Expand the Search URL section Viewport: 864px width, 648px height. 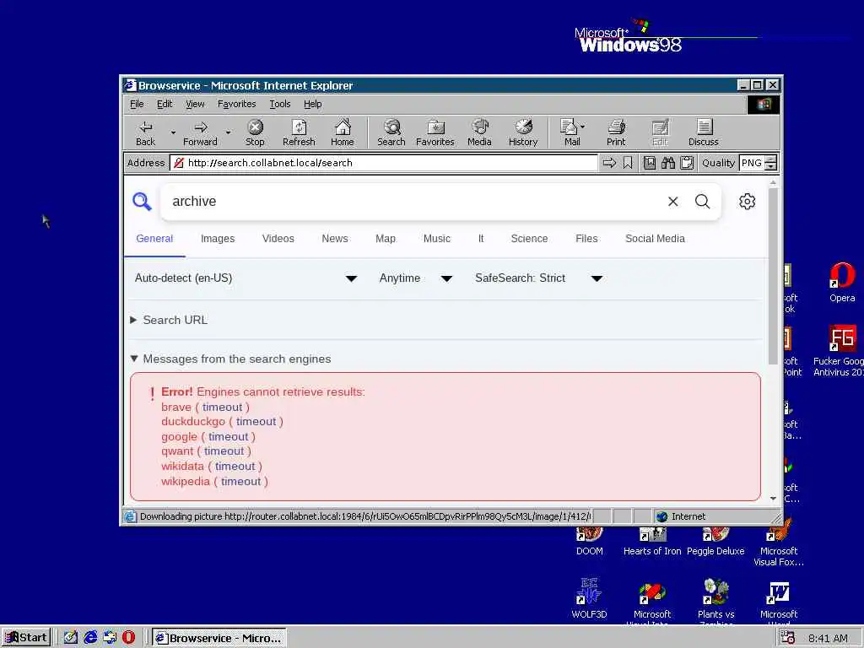tap(169, 320)
